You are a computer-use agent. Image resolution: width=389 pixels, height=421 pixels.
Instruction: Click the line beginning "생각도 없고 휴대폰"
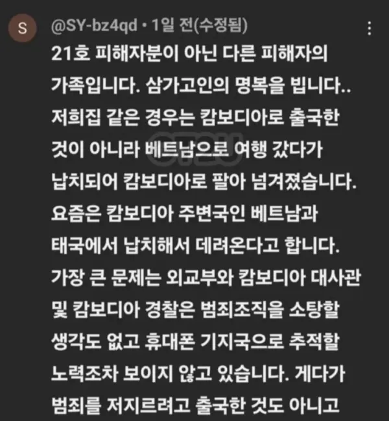click(195, 342)
